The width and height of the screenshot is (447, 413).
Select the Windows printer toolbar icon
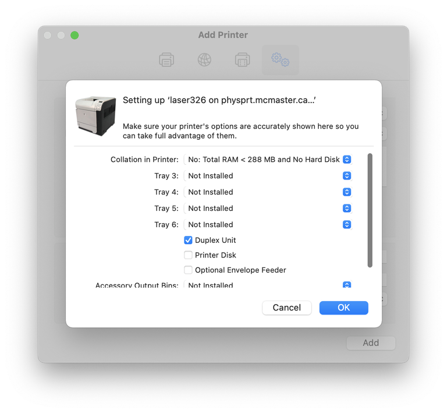(x=242, y=59)
